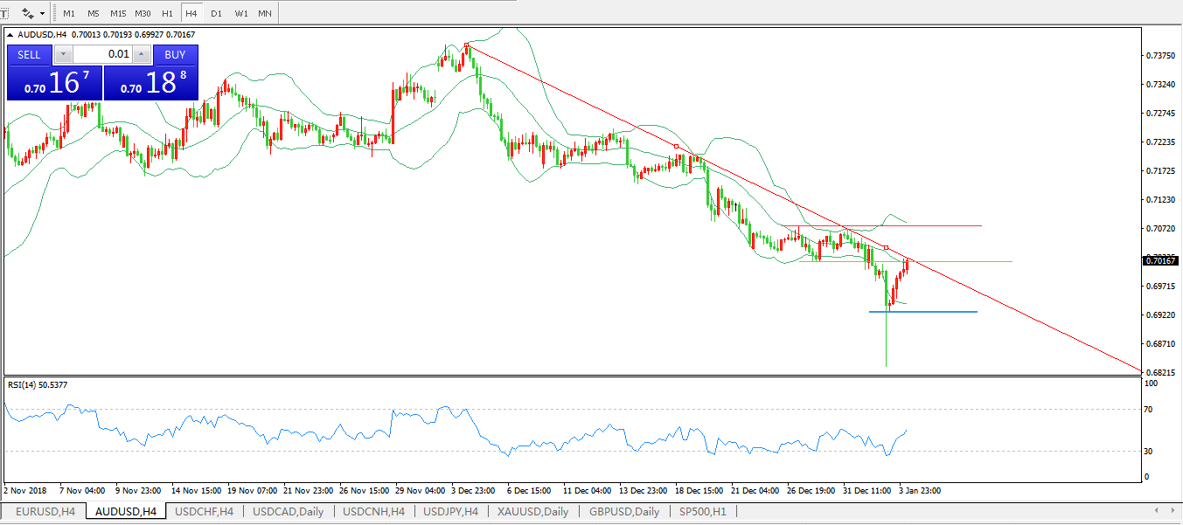The width and height of the screenshot is (1183, 525).
Task: Switch to M1 timeframe
Action: point(69,14)
